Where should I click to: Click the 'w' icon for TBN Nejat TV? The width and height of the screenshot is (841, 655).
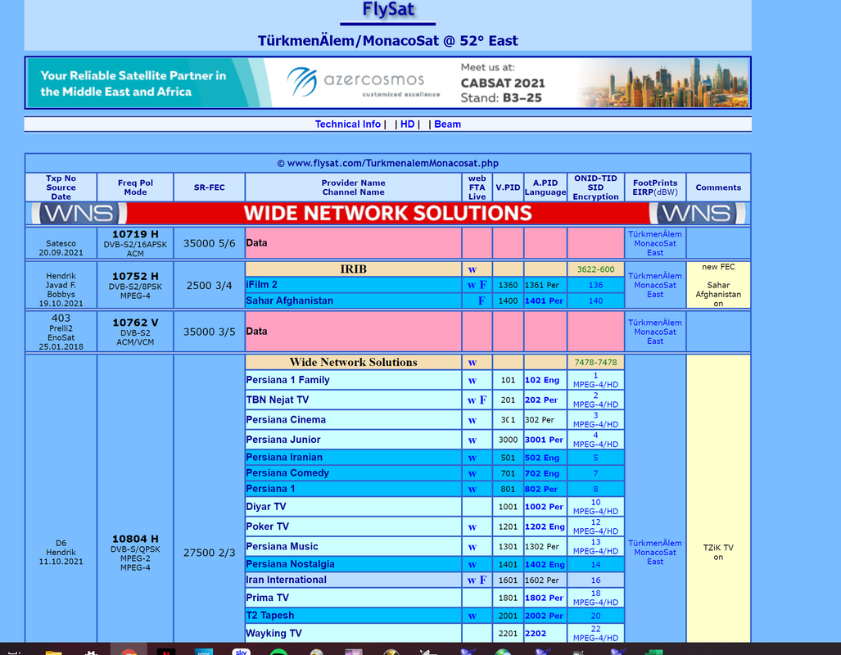coord(472,400)
